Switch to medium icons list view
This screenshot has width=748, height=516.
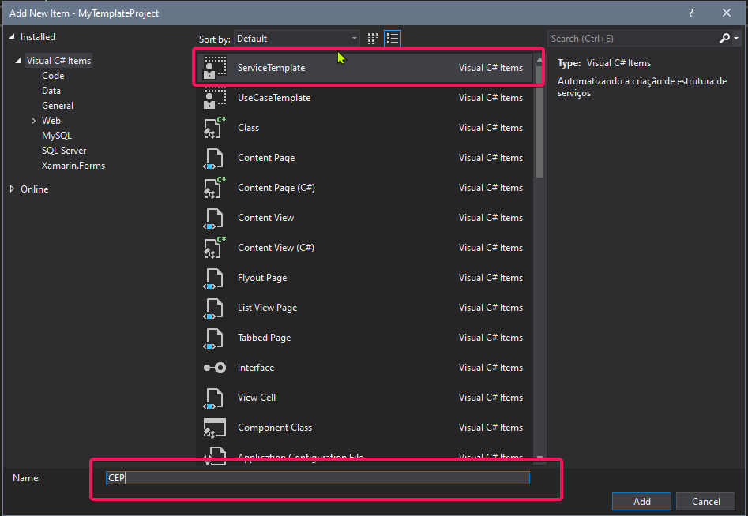tap(393, 39)
